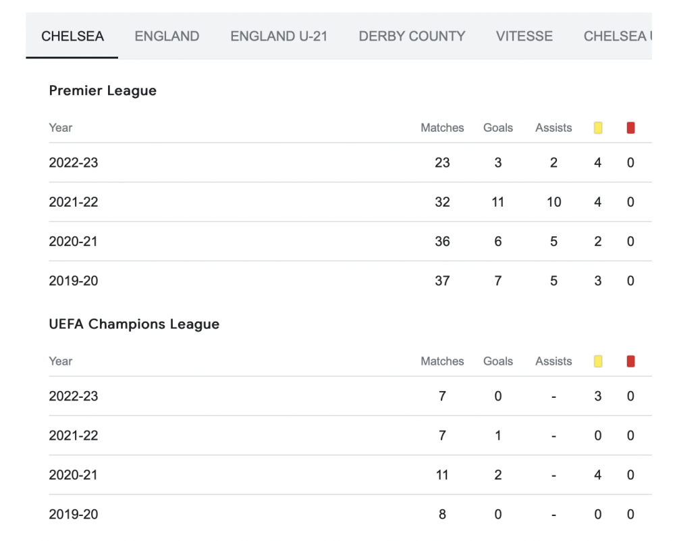Click the Premier League section heading

[x=103, y=91]
